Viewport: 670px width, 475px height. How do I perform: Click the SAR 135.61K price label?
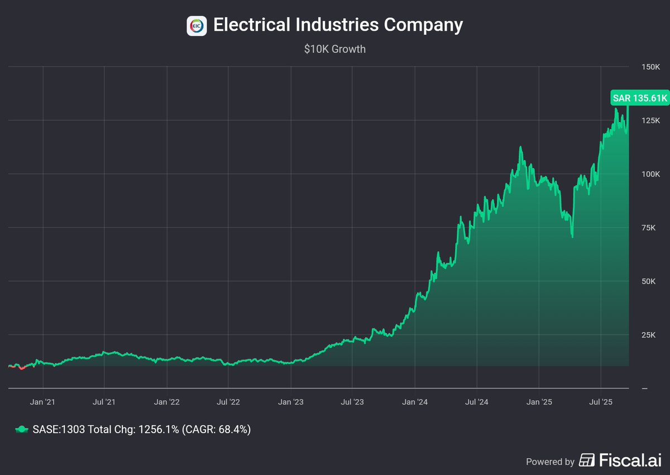click(639, 98)
